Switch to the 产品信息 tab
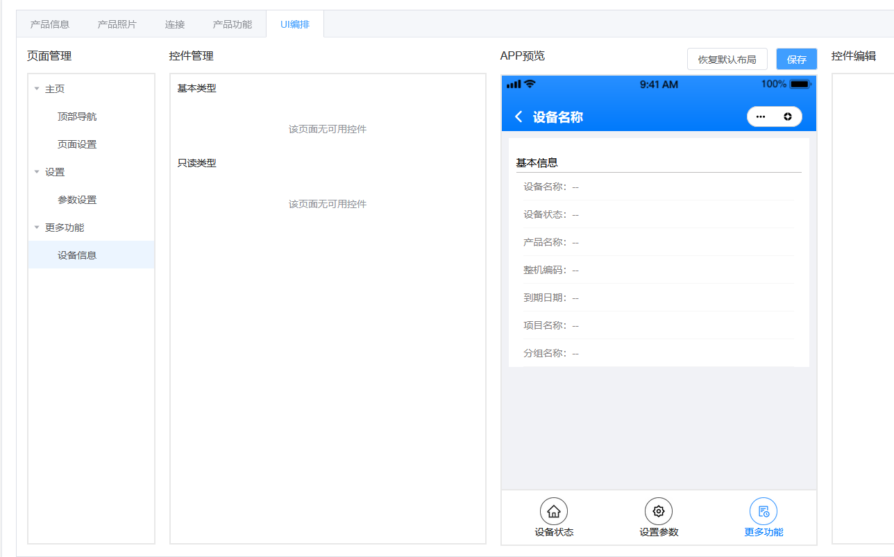Image resolution: width=894 pixels, height=557 pixels. [50, 24]
